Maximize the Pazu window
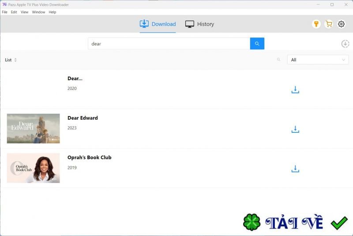Image resolution: width=353 pixels, height=236 pixels. click(332, 4)
